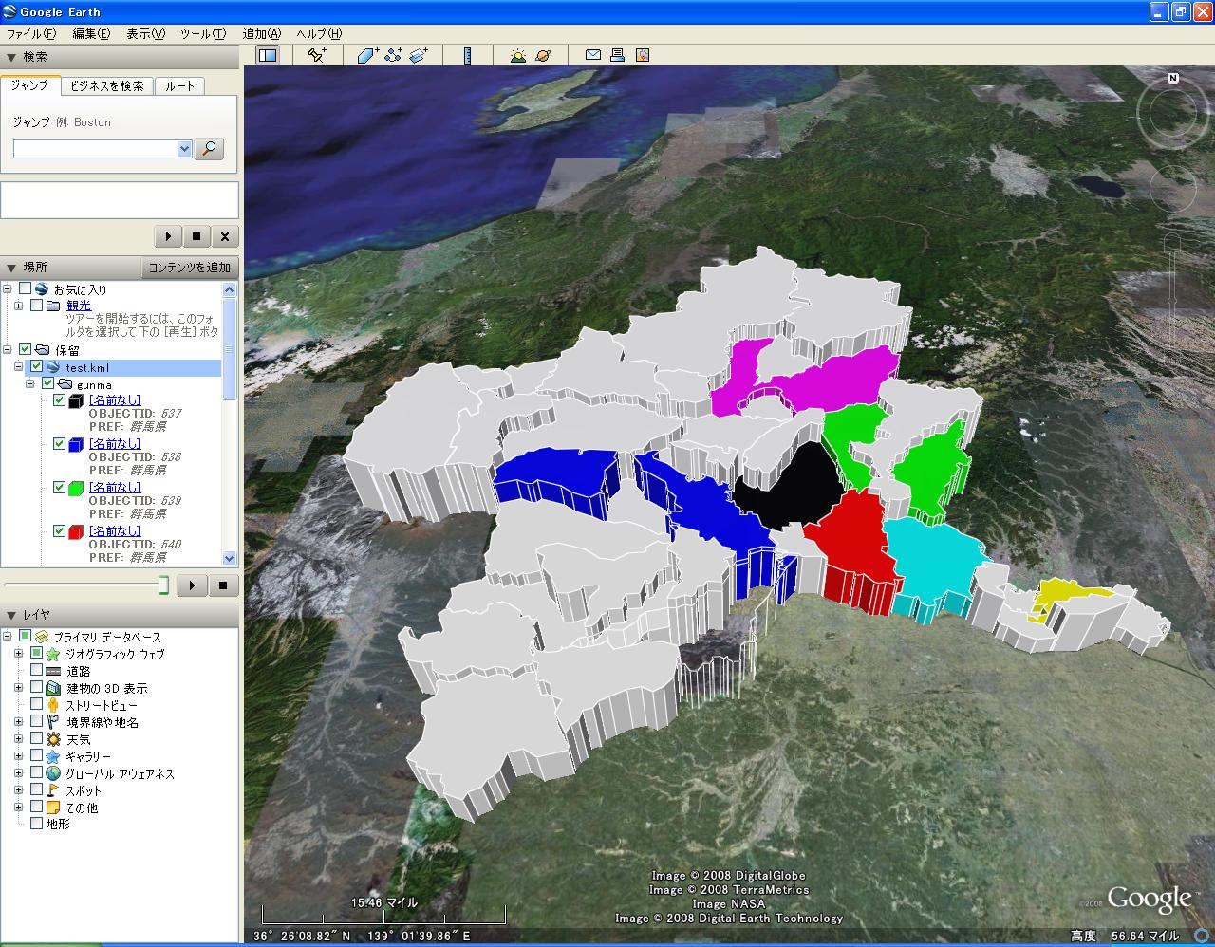
Task: Click the Email envelope icon
Action: 592,55
